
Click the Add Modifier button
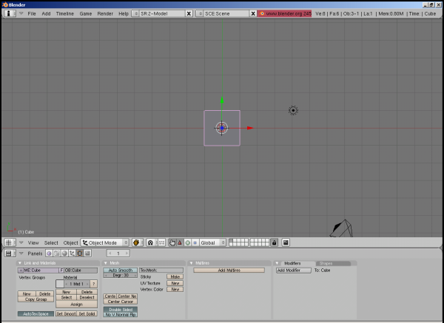(294, 271)
